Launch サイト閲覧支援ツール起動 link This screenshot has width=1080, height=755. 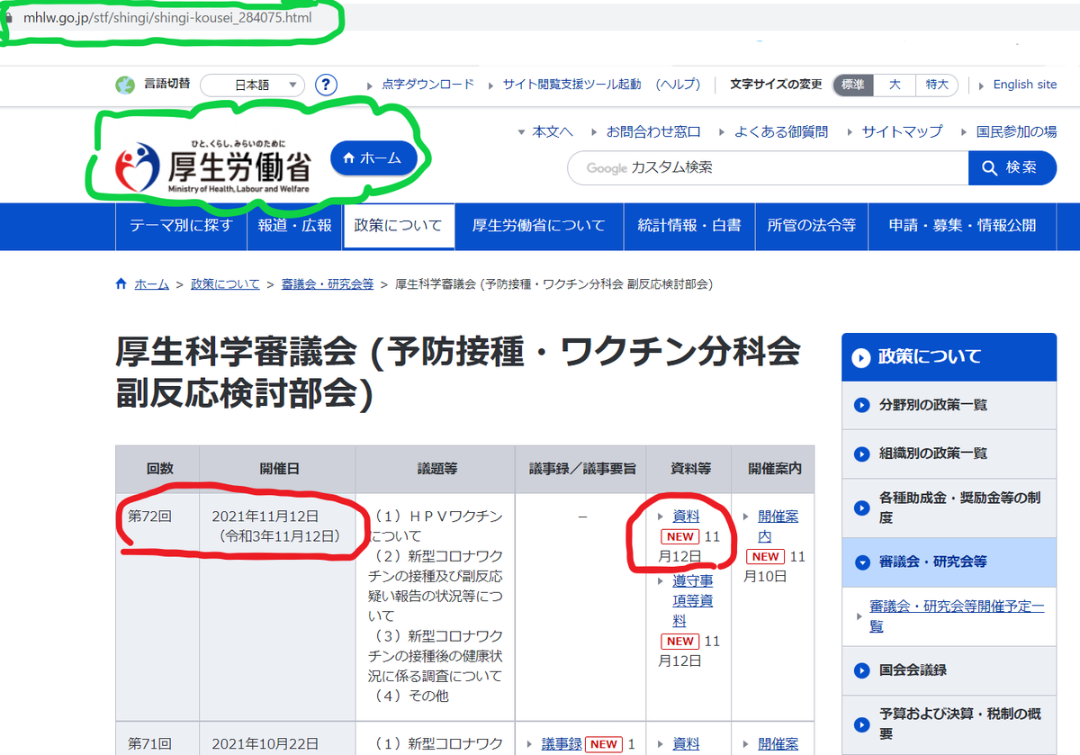click(x=571, y=85)
